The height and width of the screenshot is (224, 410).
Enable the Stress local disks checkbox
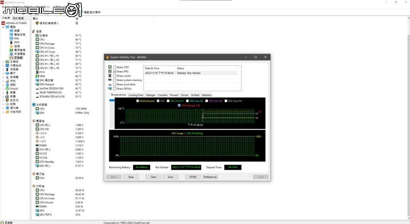(x=114, y=84)
